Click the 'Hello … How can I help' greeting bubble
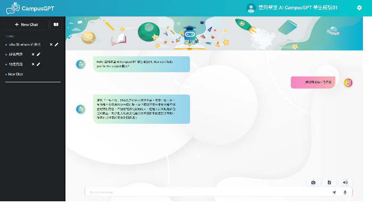Viewport: 372px width, 205px height. coord(142,64)
